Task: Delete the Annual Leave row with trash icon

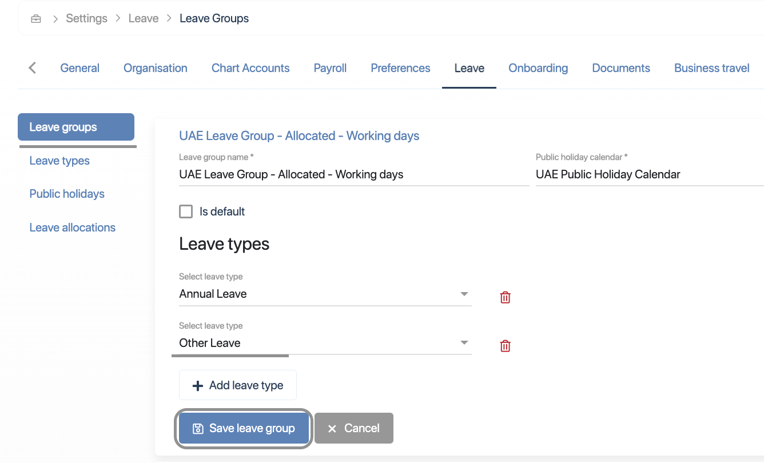Action: 505,297
